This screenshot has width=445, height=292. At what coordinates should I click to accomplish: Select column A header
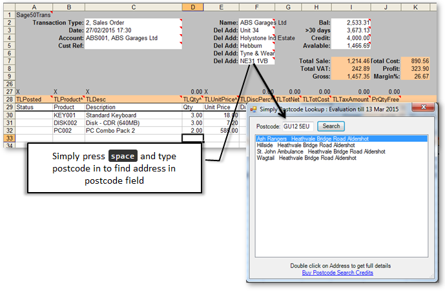pyautogui.click(x=34, y=7)
